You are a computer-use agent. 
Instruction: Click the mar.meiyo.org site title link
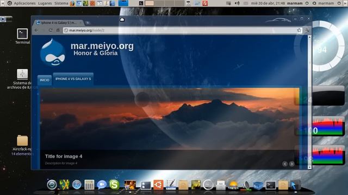click(x=102, y=46)
